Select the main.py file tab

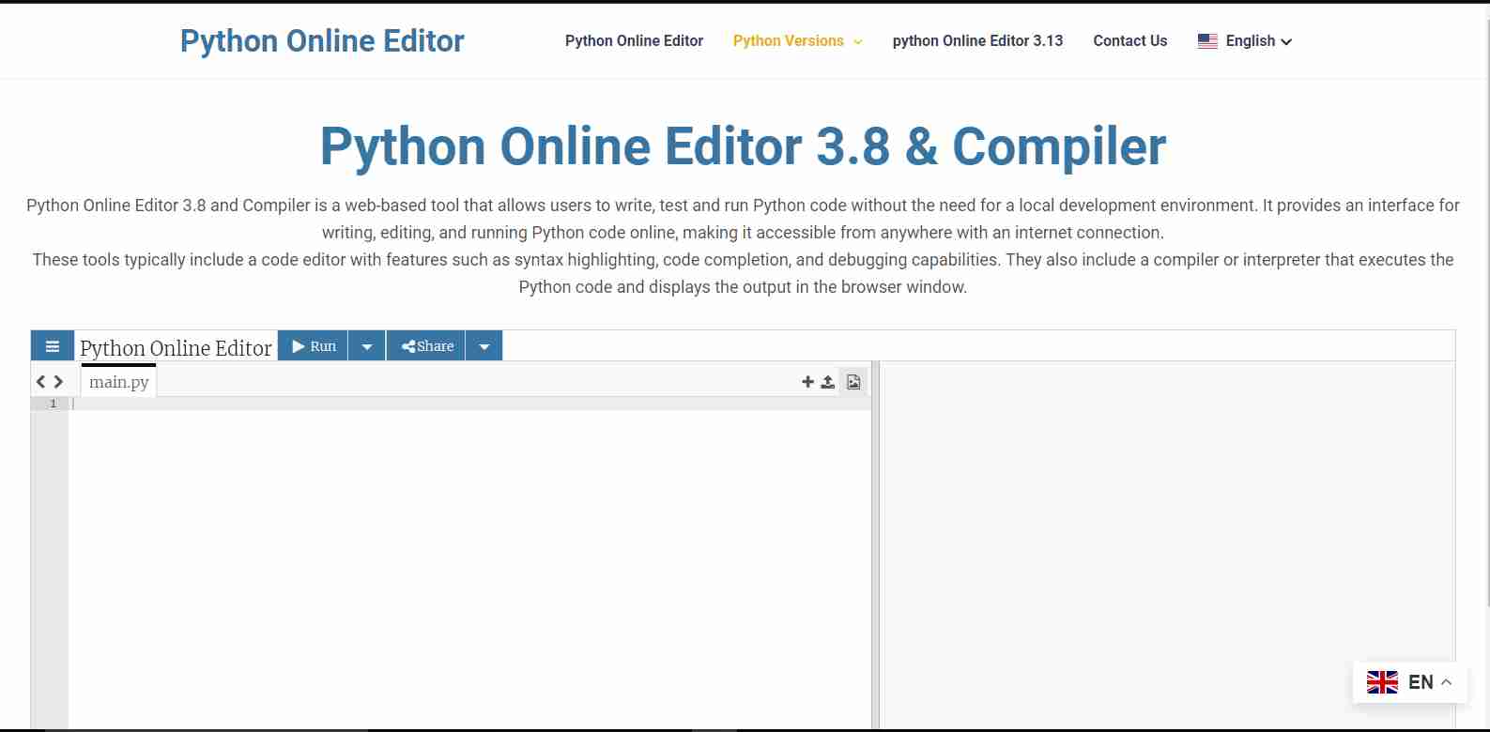(119, 381)
